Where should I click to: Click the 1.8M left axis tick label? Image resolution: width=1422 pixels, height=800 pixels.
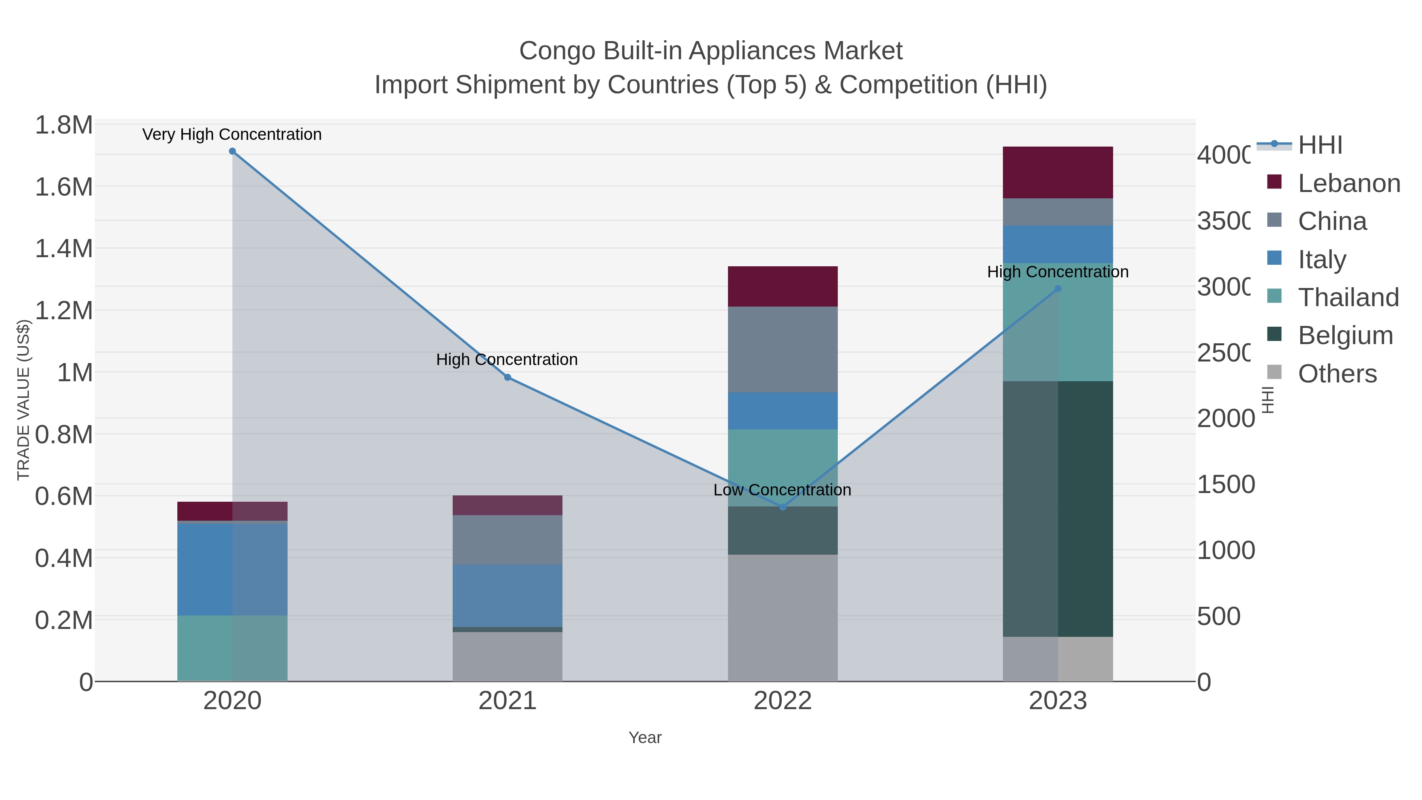[x=64, y=125]
